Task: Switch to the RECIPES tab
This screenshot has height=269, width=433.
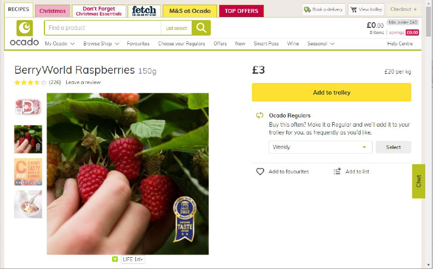Action: (19, 9)
